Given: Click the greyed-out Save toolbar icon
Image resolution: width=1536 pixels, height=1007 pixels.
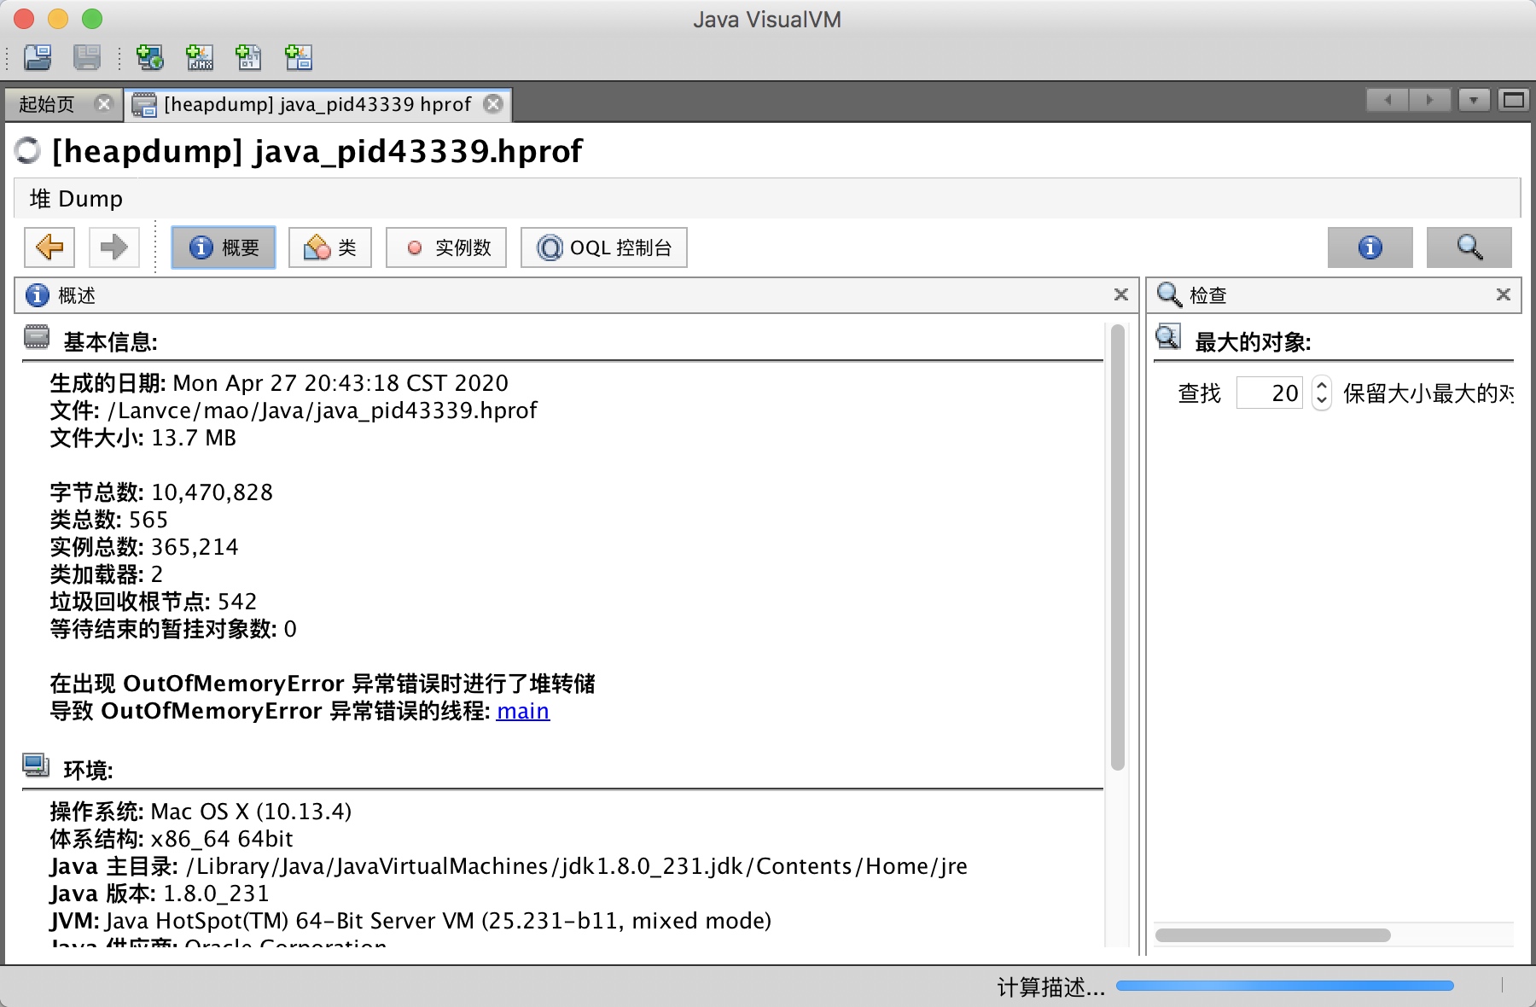Looking at the screenshot, I should [87, 57].
